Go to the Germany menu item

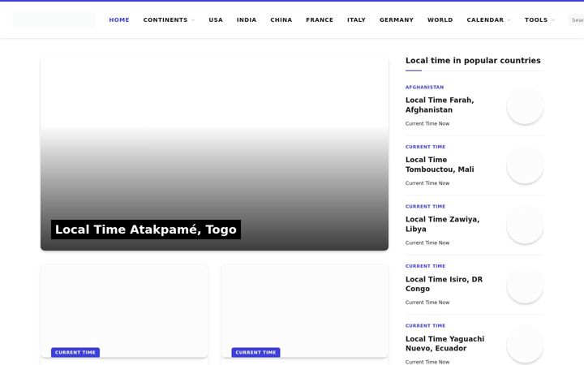[x=397, y=19]
